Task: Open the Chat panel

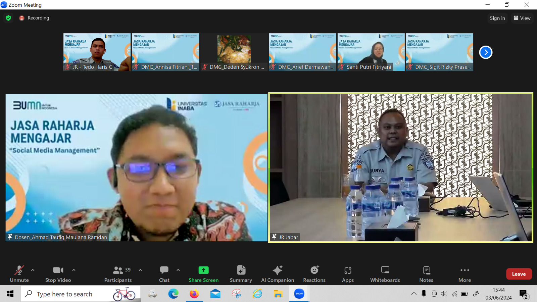Action: (x=164, y=274)
